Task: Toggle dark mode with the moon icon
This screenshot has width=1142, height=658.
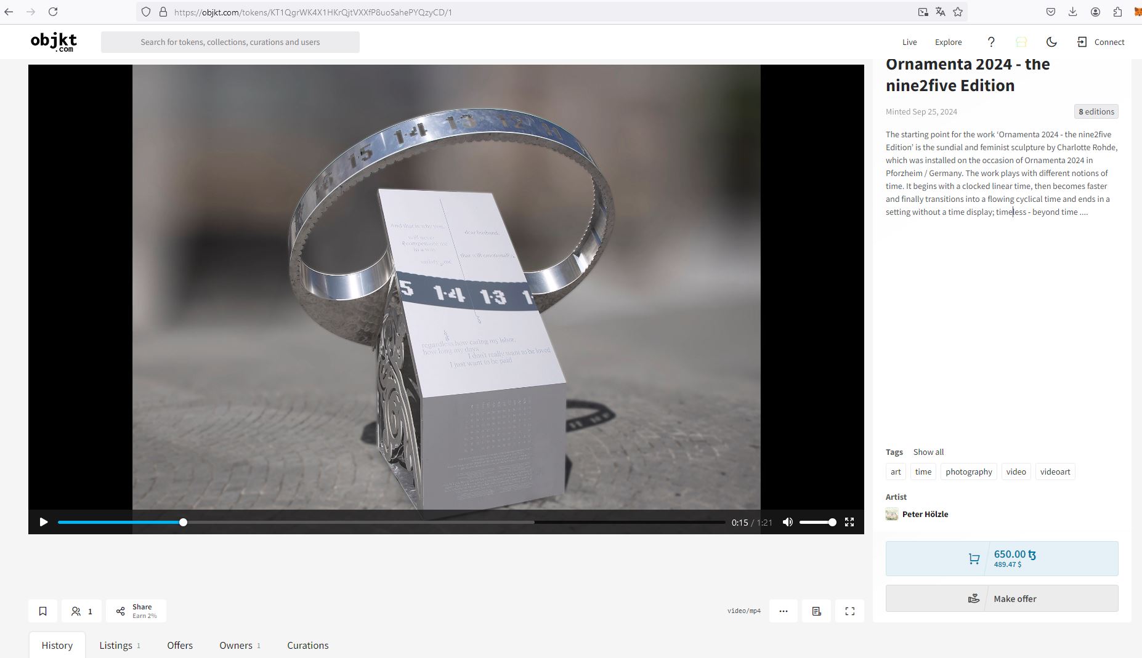Action: 1051,42
